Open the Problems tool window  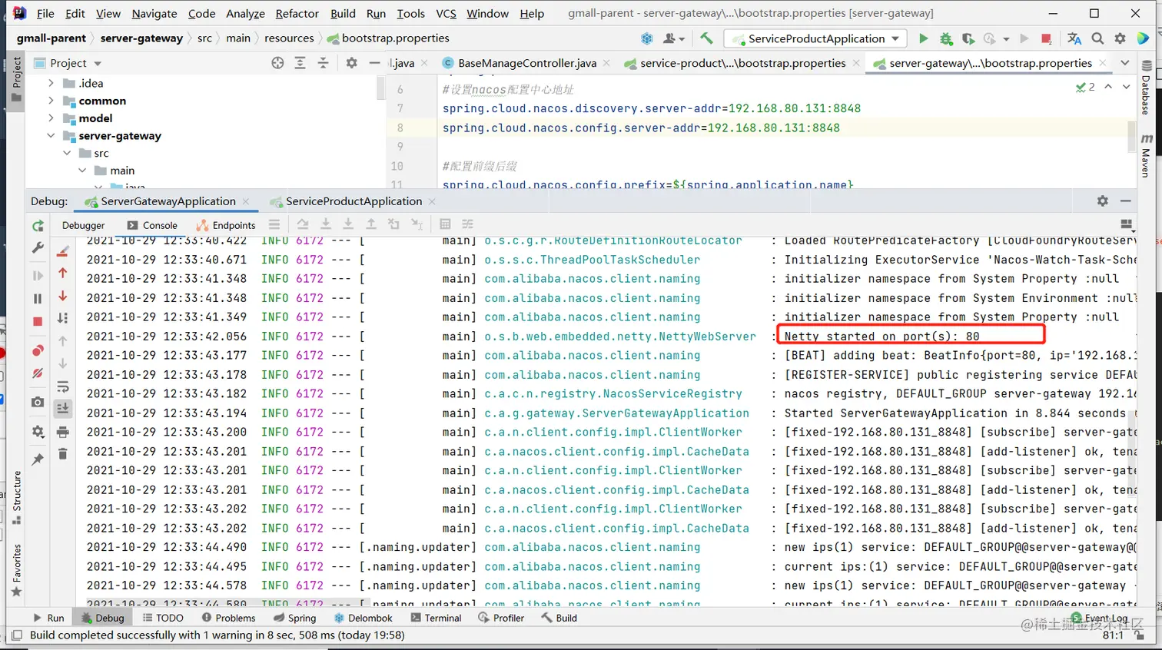tap(228, 618)
